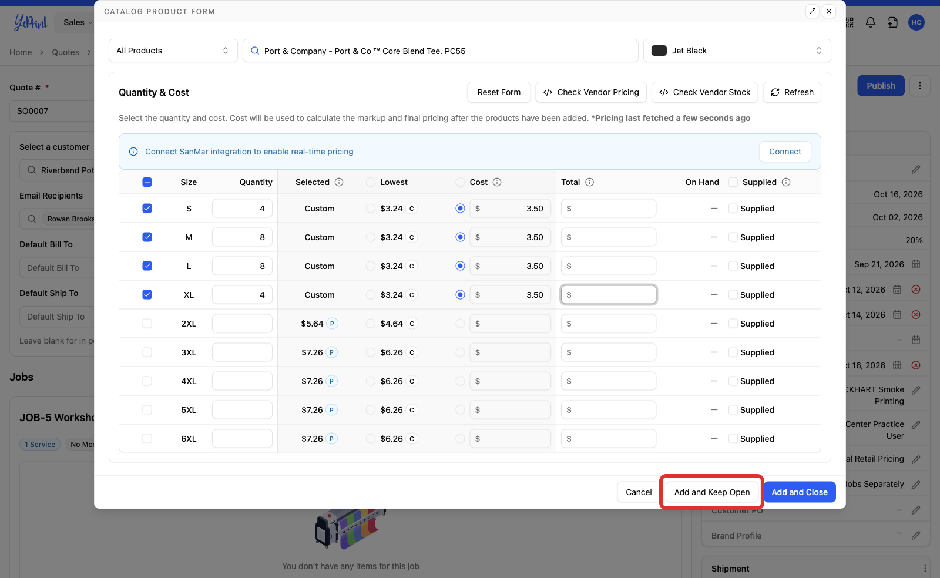
Task: Select Lowest price radio for M row
Action: [371, 237]
